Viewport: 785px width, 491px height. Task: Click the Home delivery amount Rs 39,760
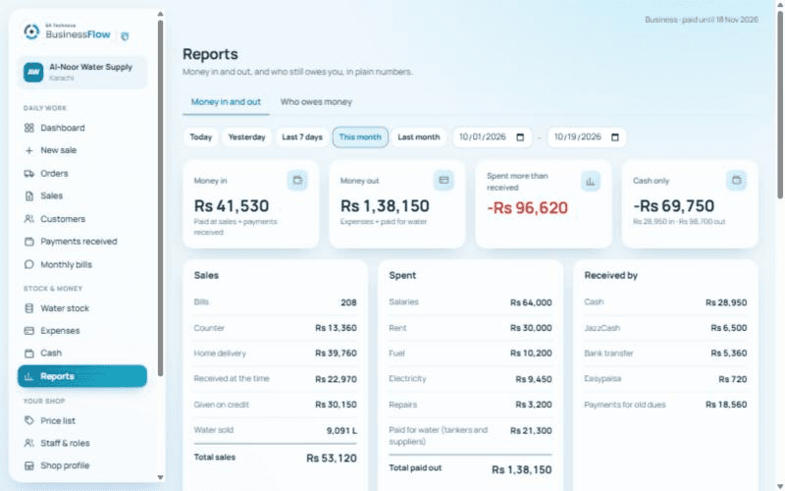click(x=336, y=354)
